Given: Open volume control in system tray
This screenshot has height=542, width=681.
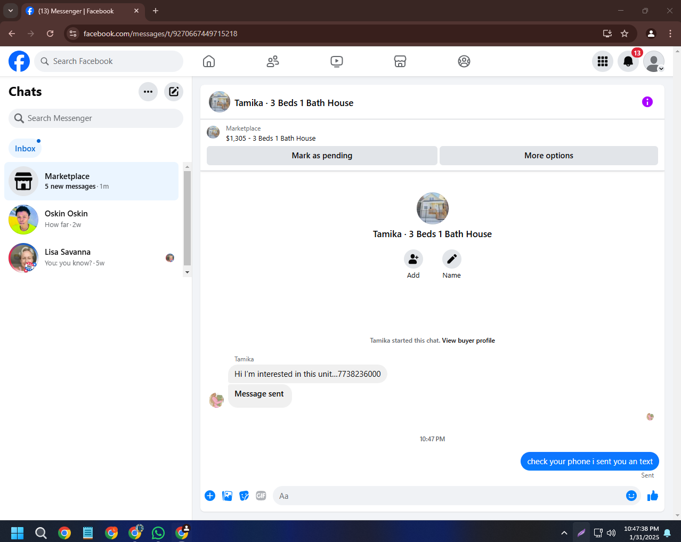Looking at the screenshot, I should point(611,532).
